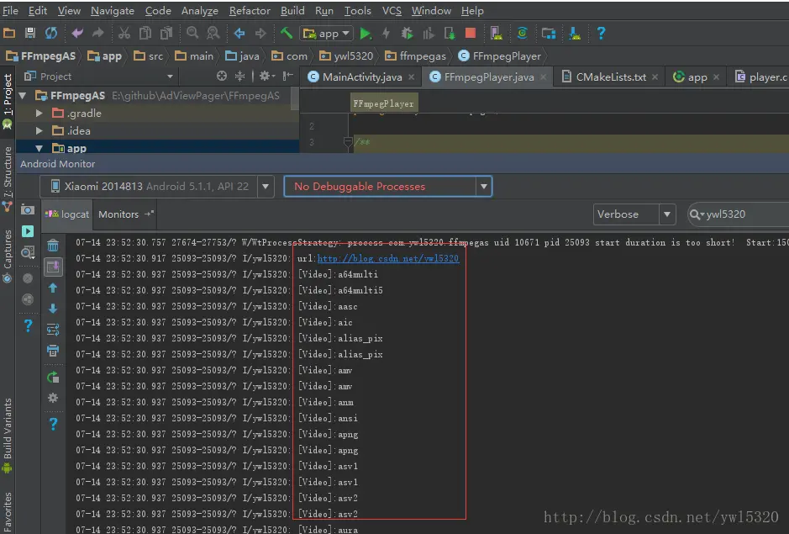Click the Help question mark in main toolbar
Screen dimensions: 789x534
click(x=601, y=34)
